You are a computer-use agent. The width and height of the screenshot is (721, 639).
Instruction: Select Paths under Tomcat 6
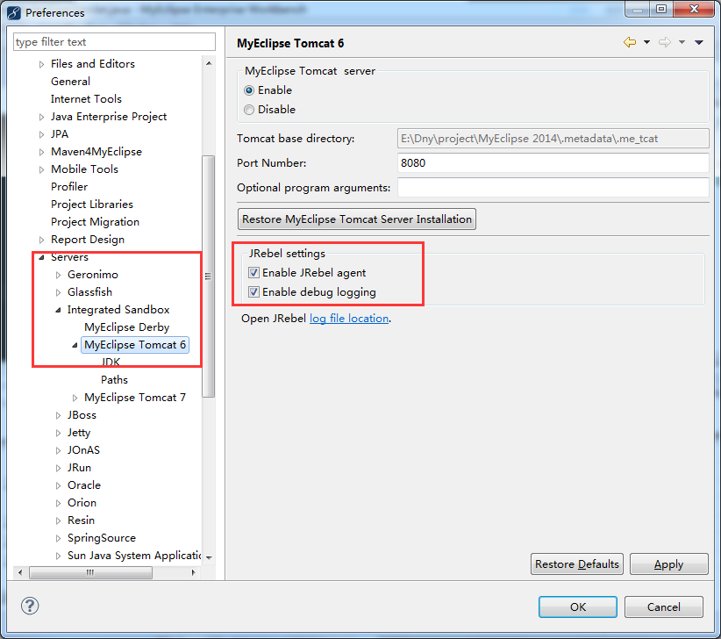(115, 380)
